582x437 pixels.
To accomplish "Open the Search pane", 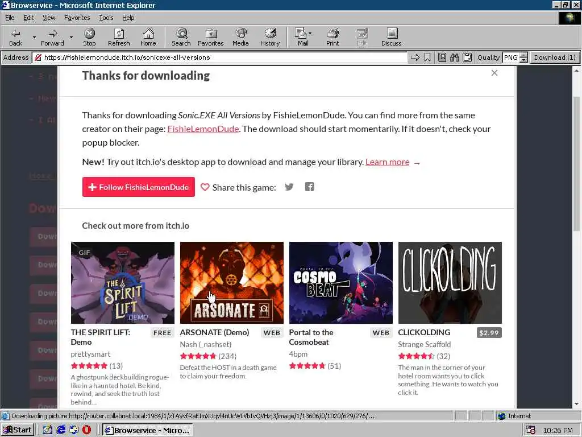I will 181,37.
